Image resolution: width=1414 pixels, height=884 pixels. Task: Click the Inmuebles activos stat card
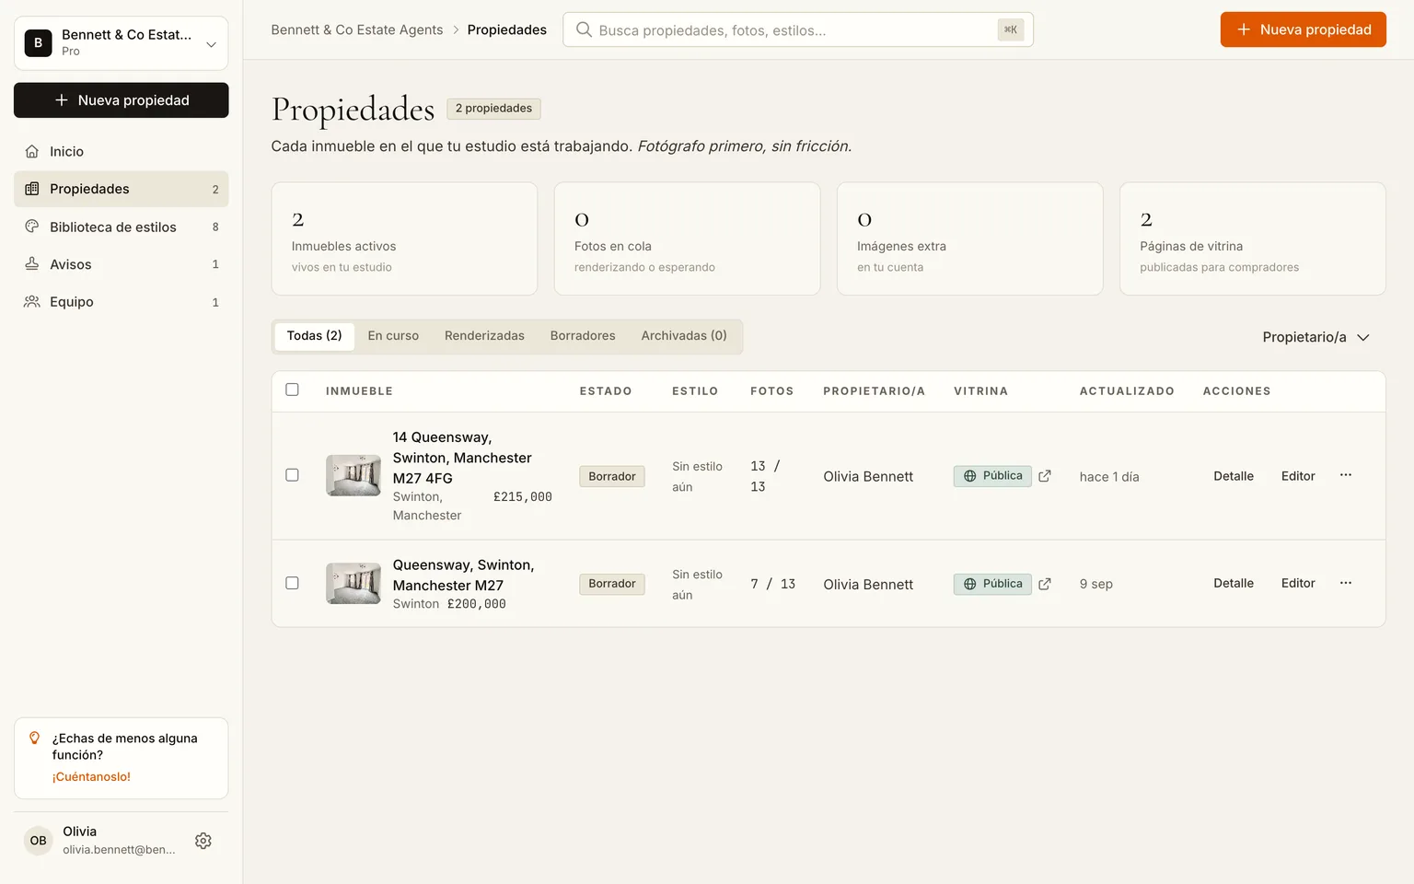[x=404, y=238]
